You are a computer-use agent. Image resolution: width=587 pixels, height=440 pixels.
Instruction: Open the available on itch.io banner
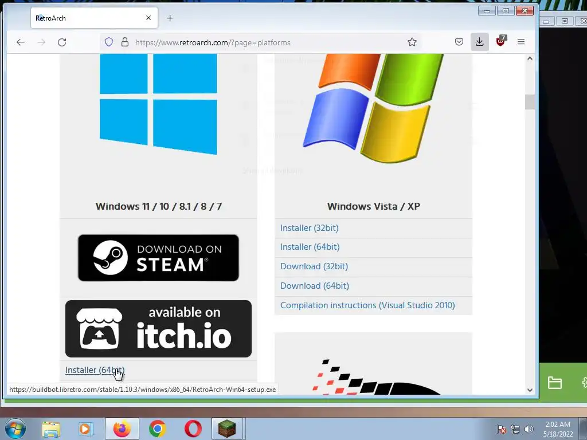pos(158,328)
